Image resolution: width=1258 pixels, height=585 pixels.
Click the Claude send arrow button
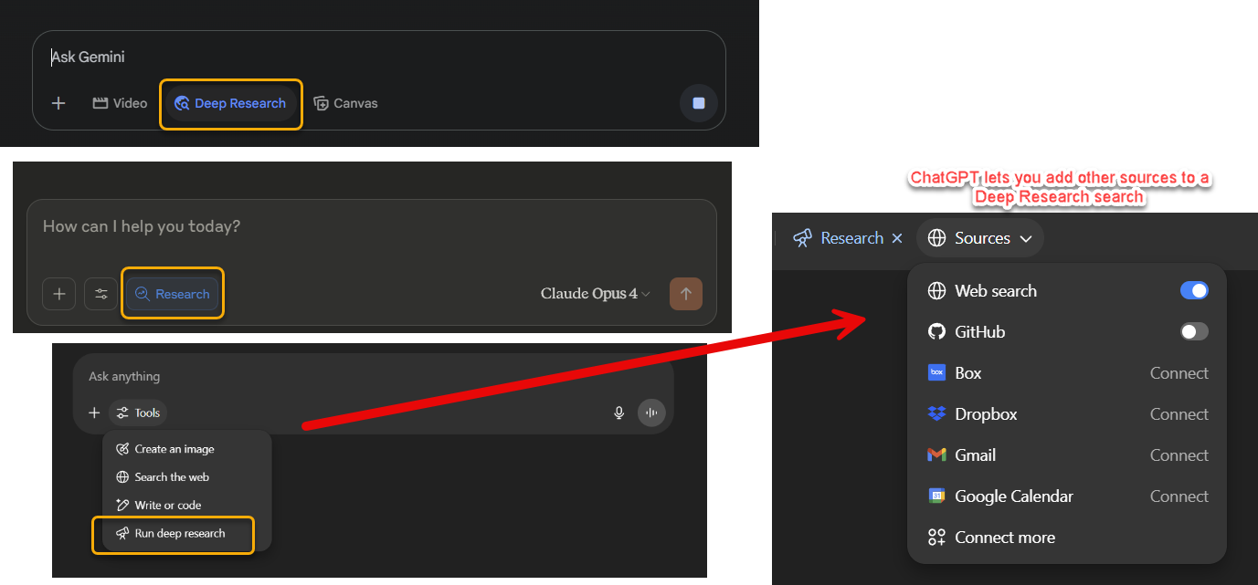[x=686, y=294]
